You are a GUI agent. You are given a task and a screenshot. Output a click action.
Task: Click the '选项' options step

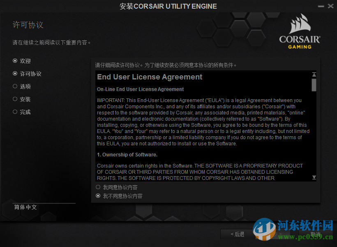coord(22,86)
